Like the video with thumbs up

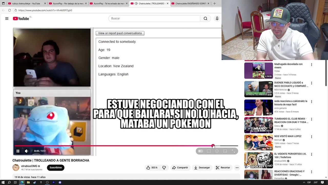[x=152, y=168]
